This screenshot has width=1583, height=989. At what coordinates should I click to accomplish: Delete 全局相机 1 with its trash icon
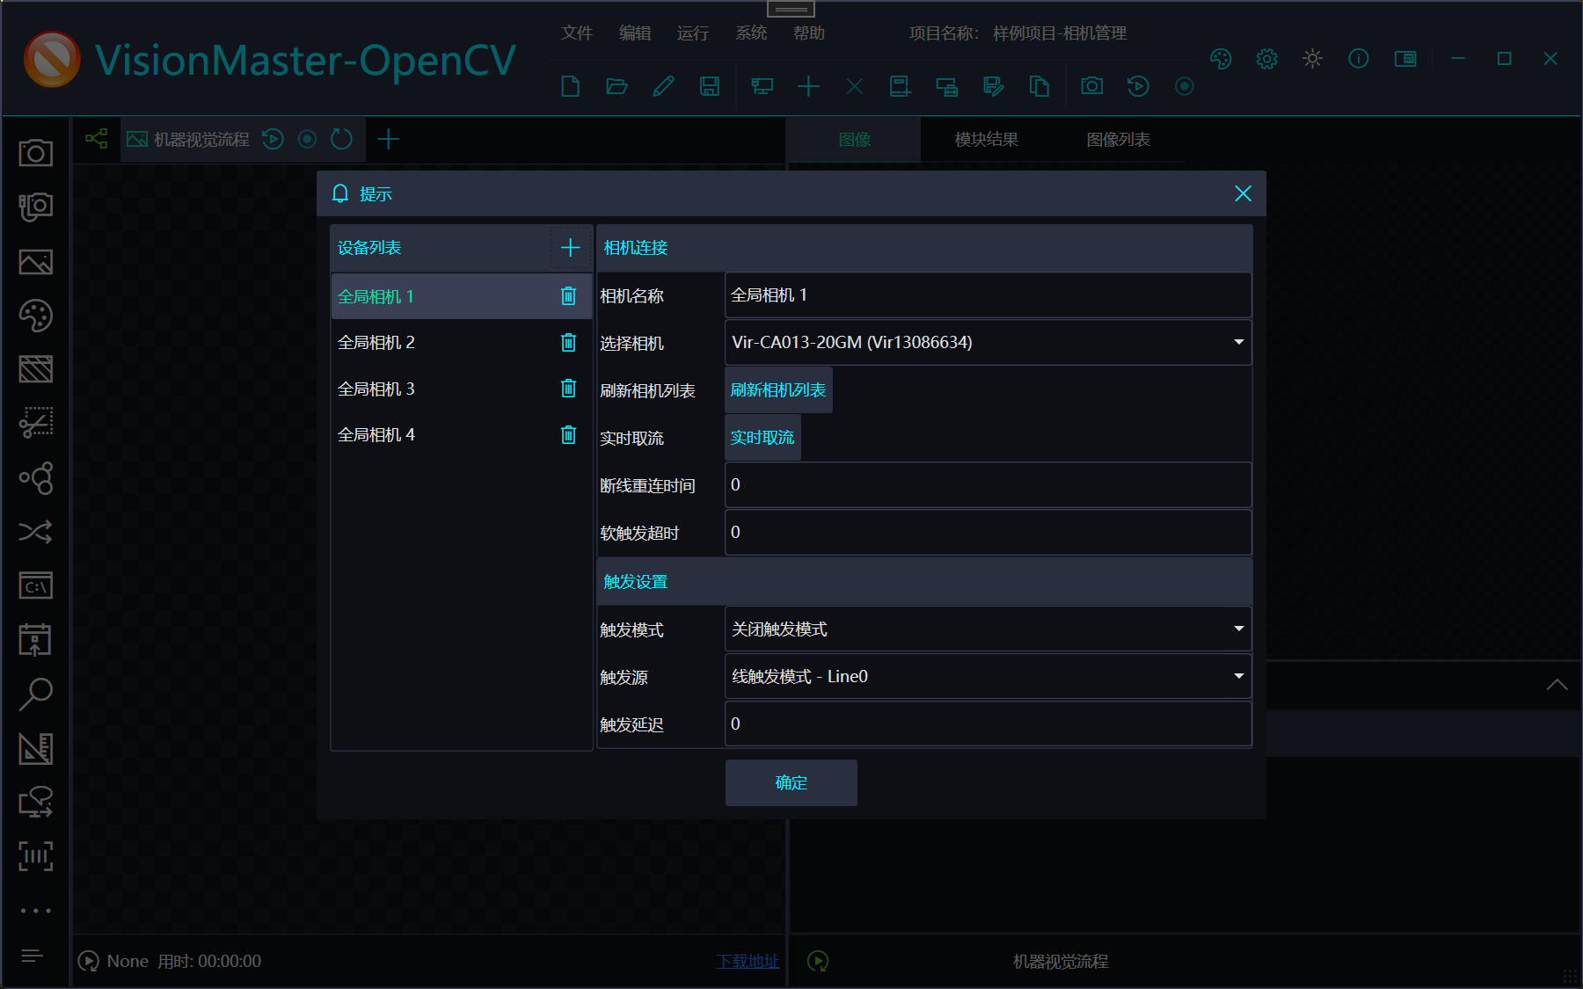[569, 296]
